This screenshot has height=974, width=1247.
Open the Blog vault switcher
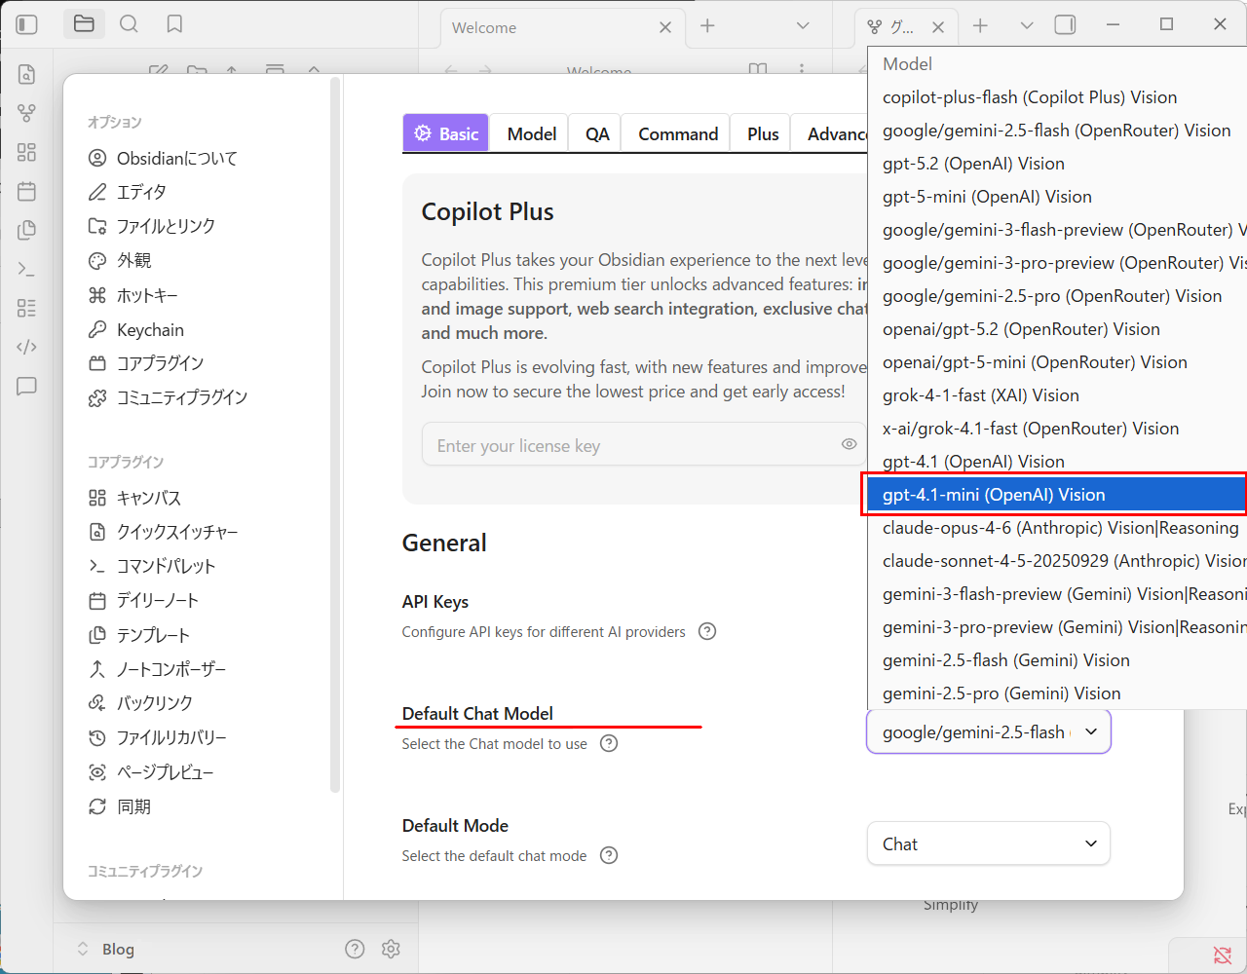106,949
